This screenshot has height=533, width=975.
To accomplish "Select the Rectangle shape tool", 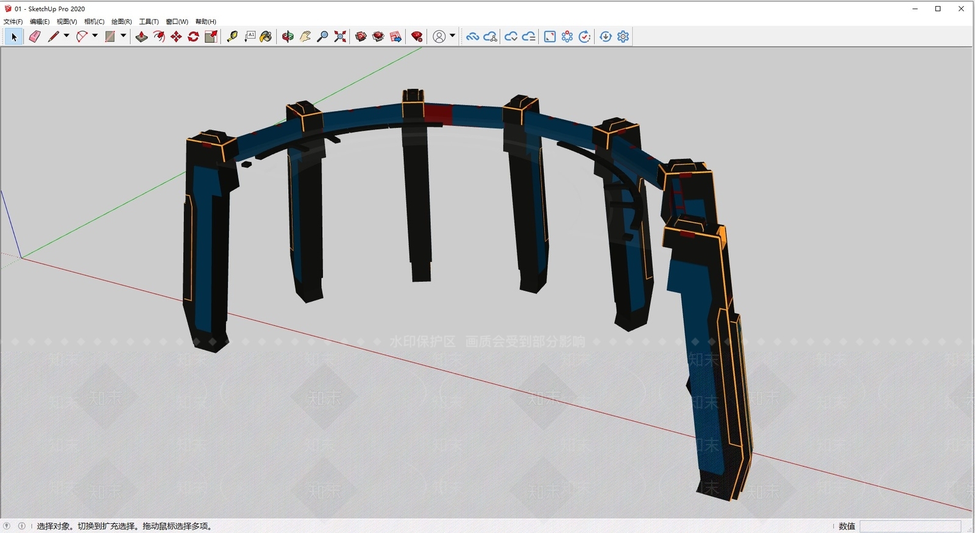I will 110,37.
